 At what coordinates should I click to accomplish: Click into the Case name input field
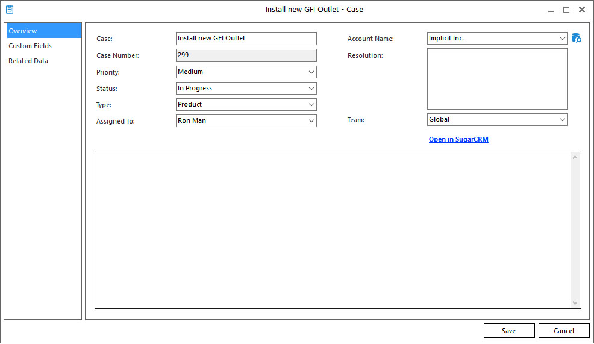(246, 39)
